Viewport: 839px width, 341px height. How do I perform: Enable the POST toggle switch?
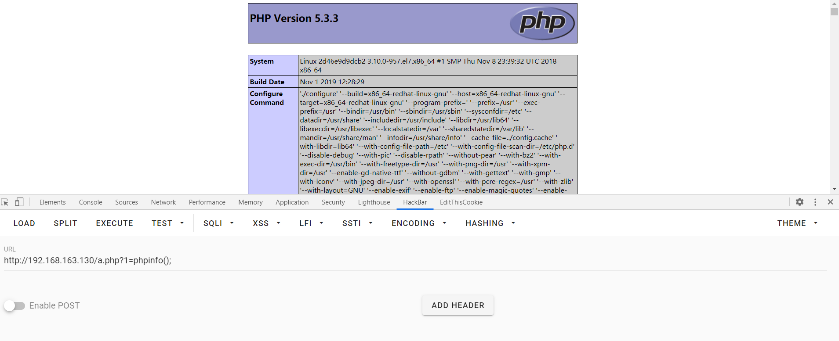pyautogui.click(x=15, y=305)
